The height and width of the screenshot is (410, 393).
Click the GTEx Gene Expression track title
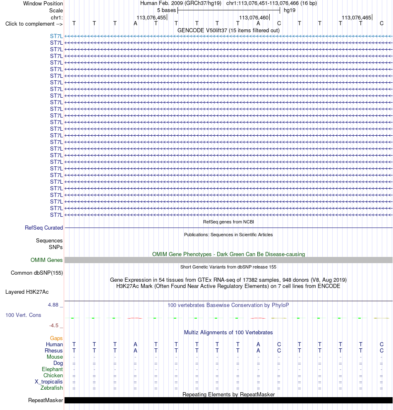(x=228, y=280)
